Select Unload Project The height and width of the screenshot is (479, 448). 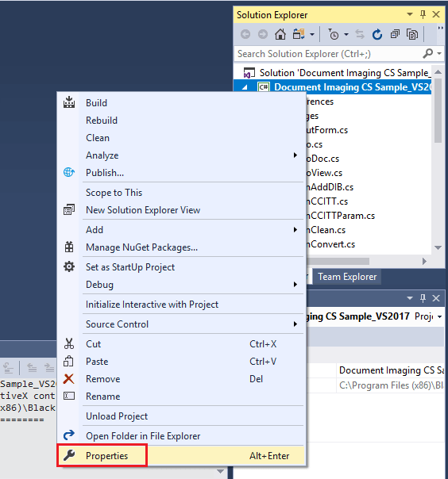[x=117, y=416]
